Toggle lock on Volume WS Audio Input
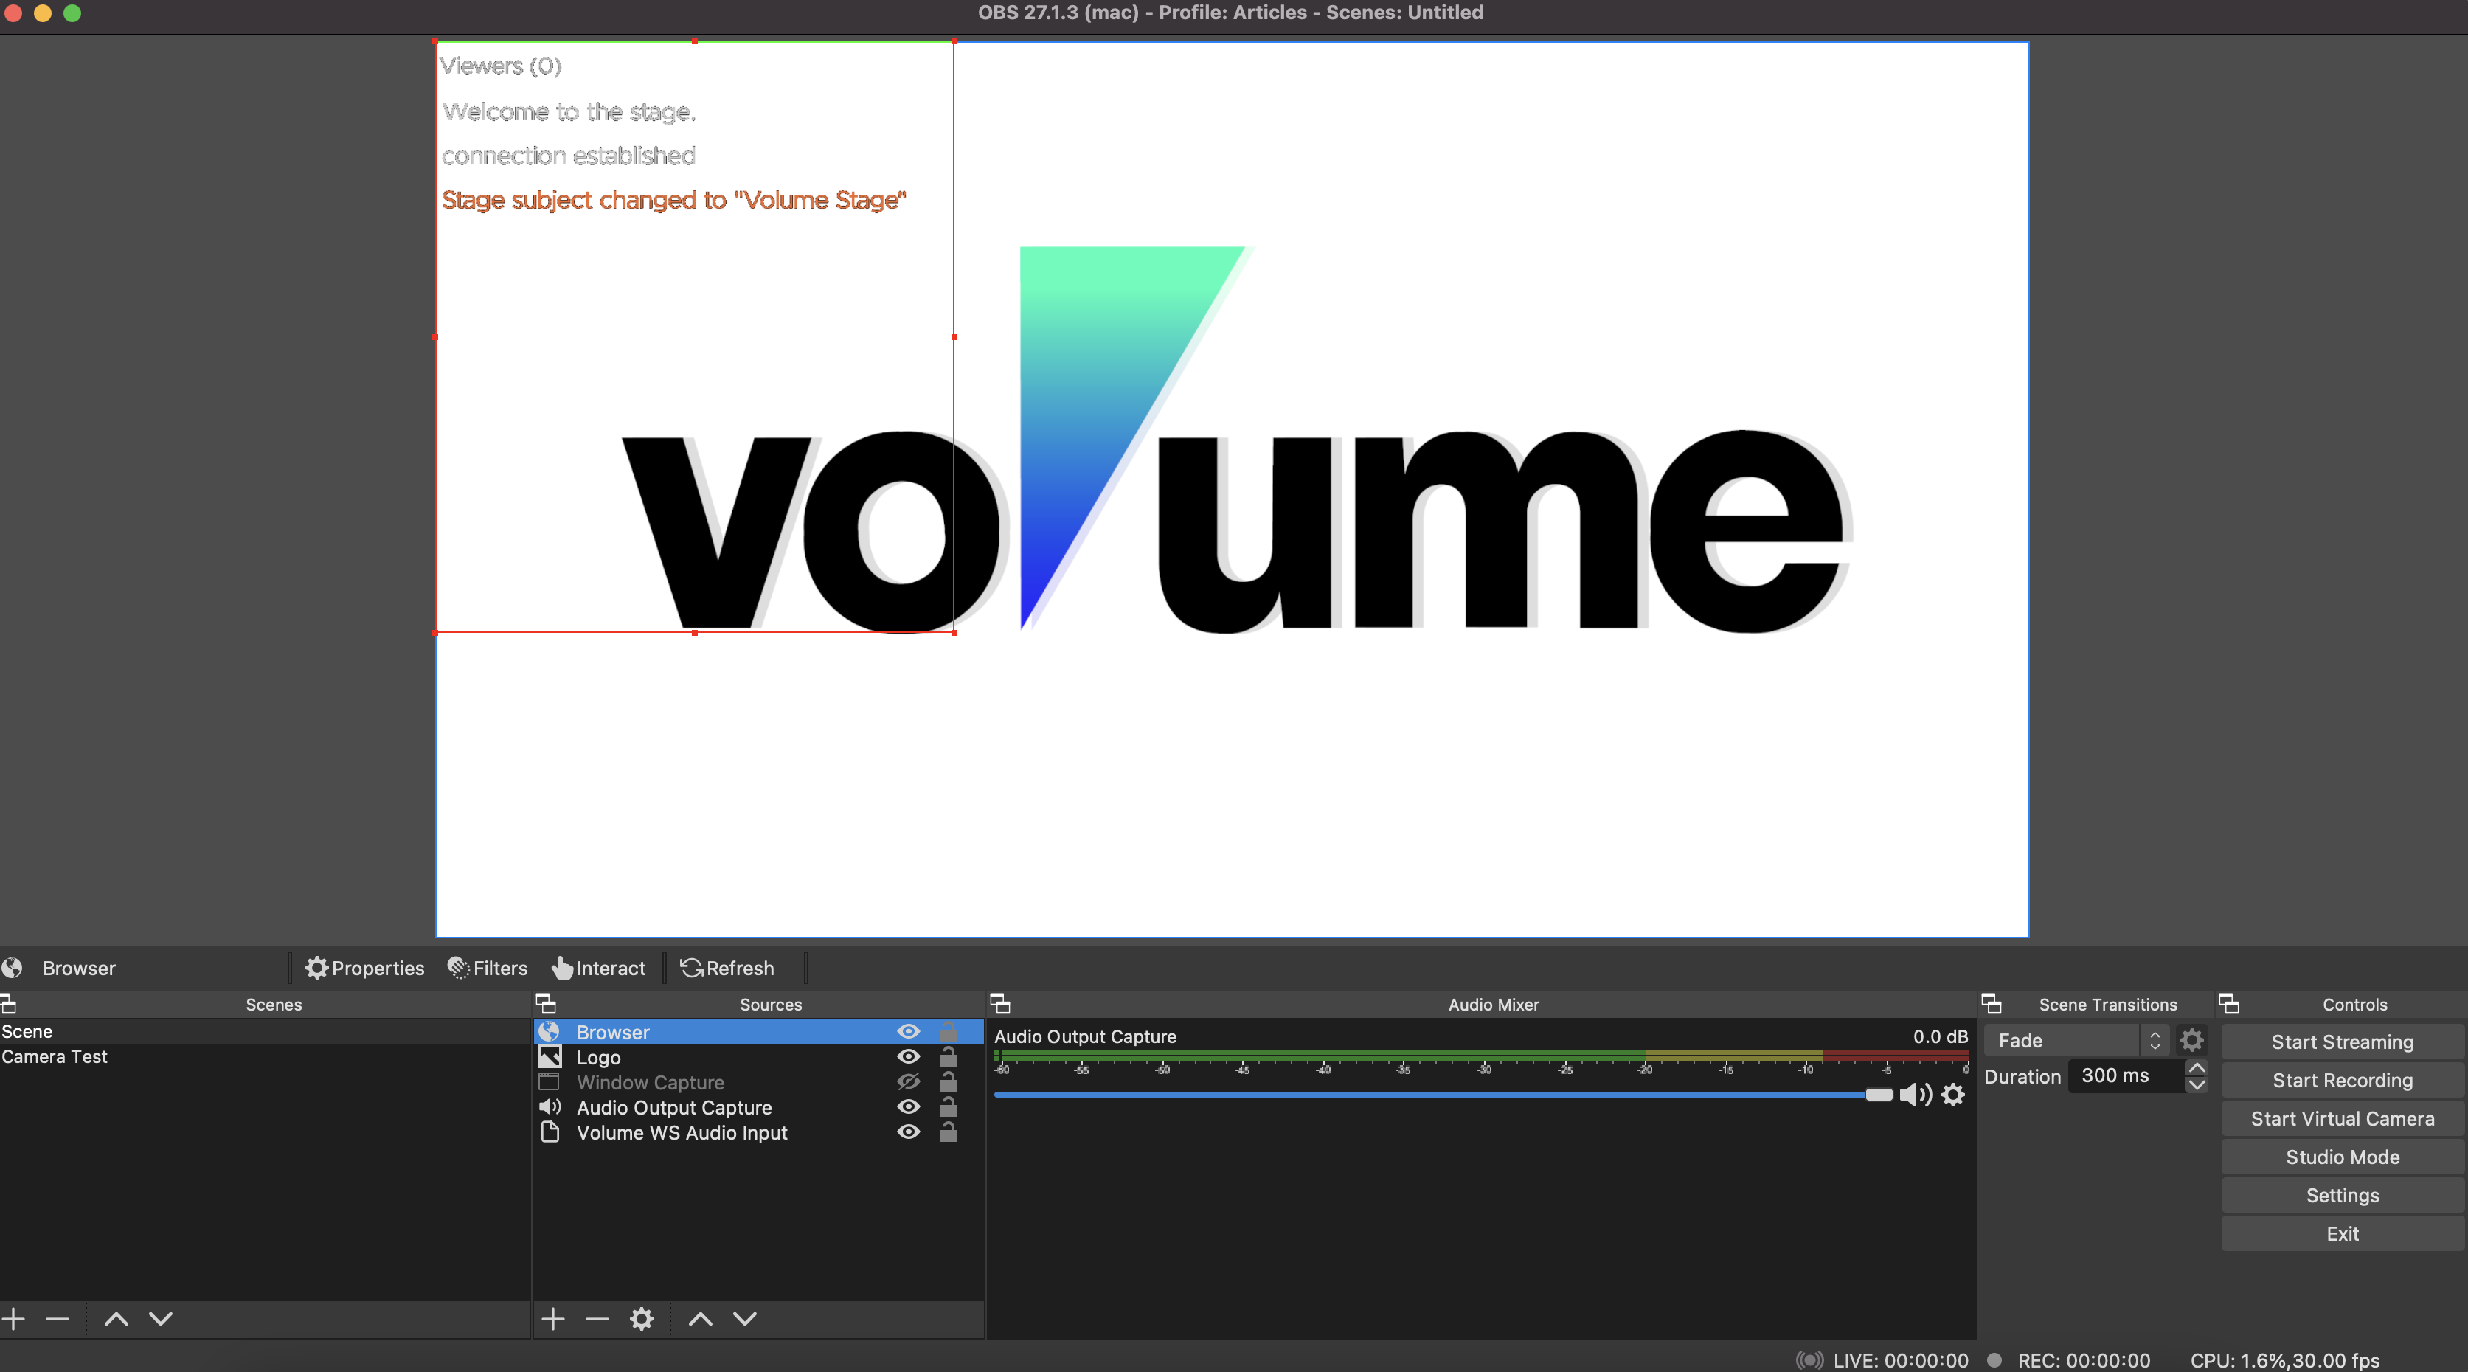 [949, 1131]
